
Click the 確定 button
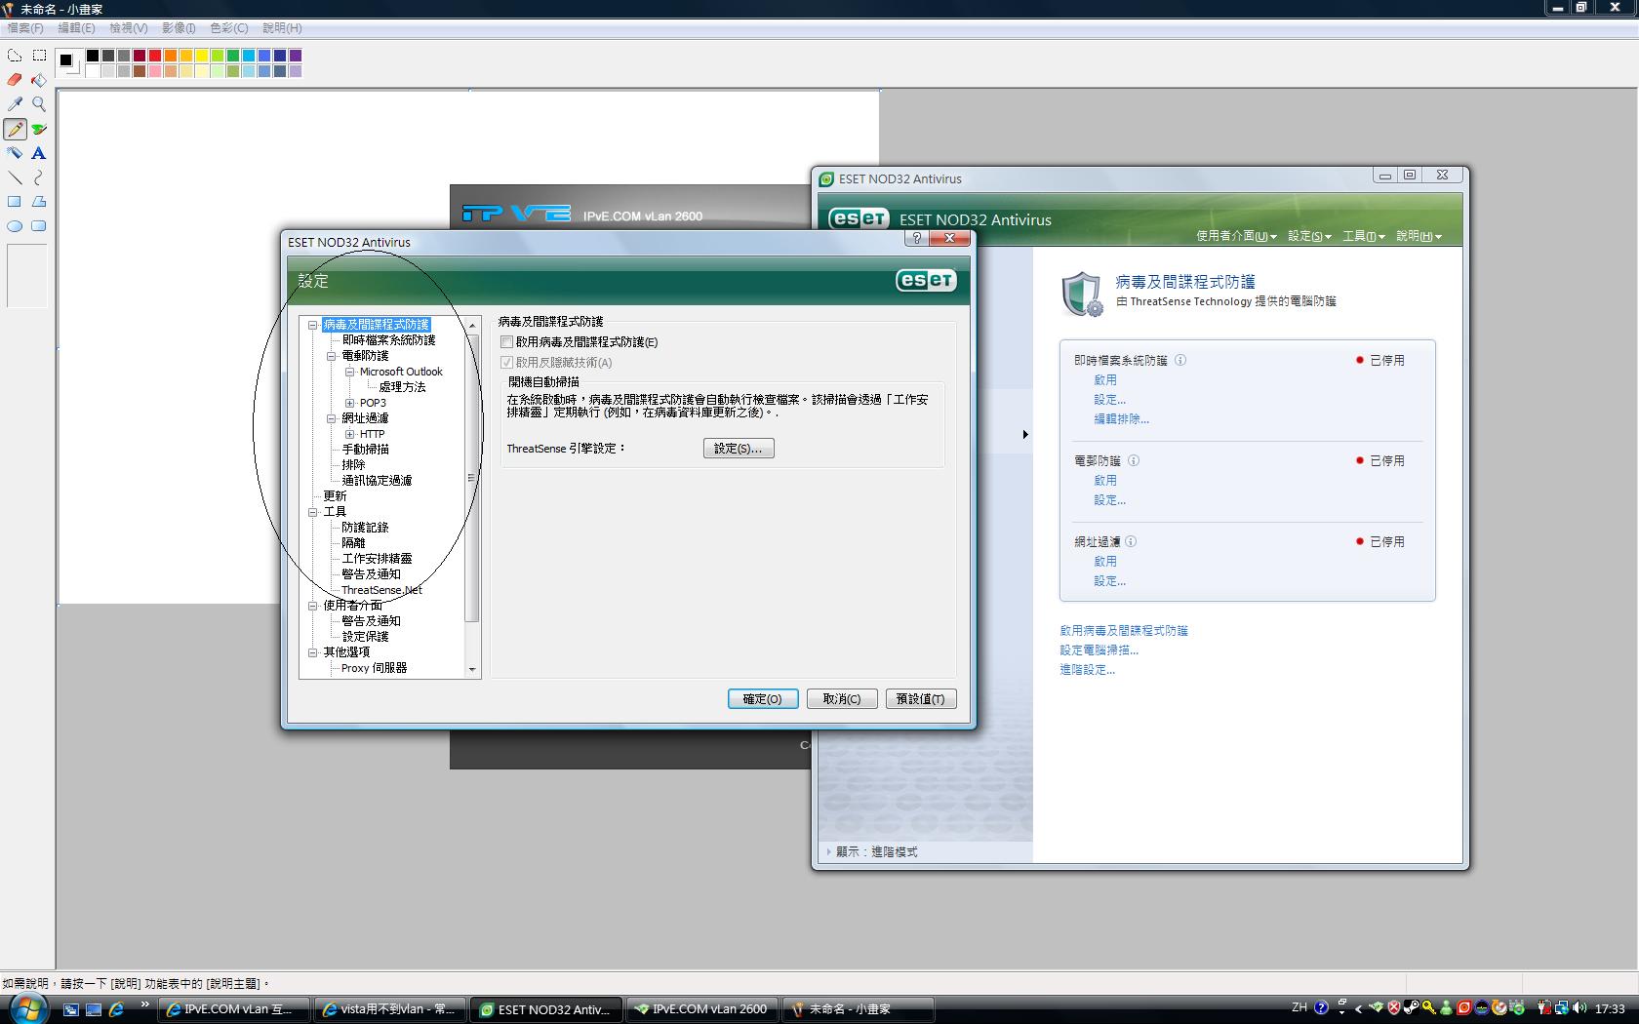(x=762, y=699)
